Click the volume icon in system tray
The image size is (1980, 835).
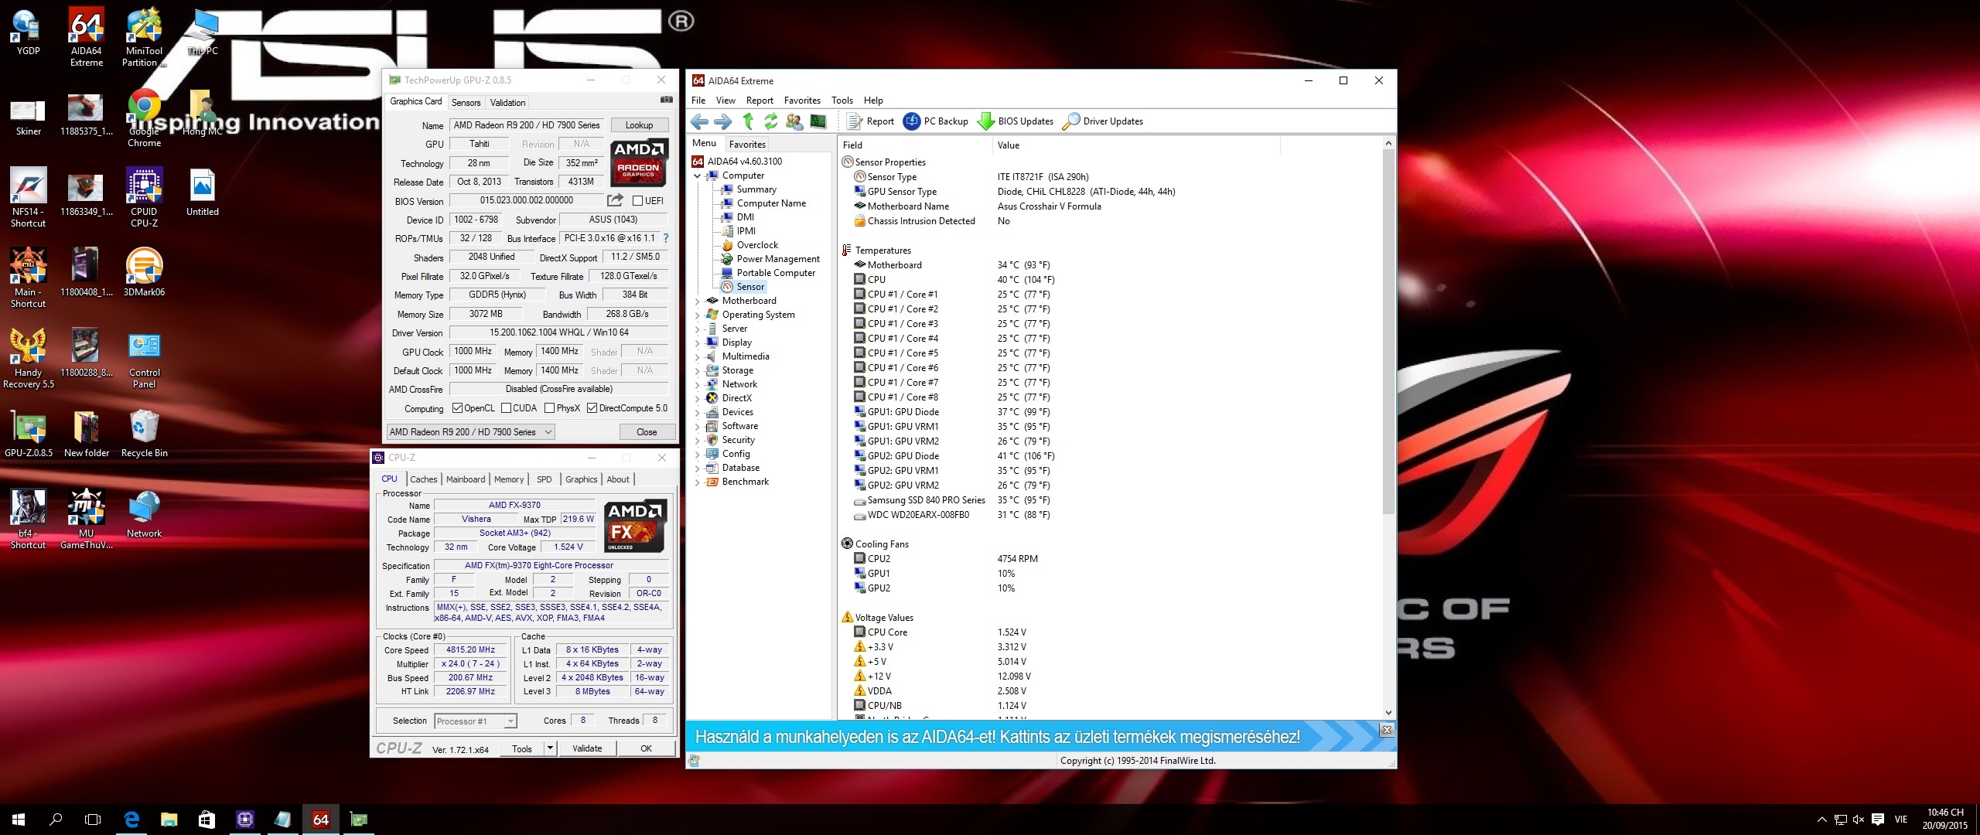click(x=1859, y=820)
